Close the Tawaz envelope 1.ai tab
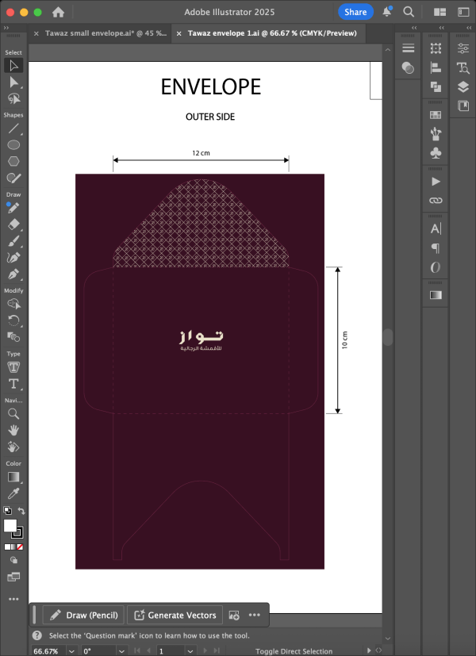476x656 pixels. [178, 33]
